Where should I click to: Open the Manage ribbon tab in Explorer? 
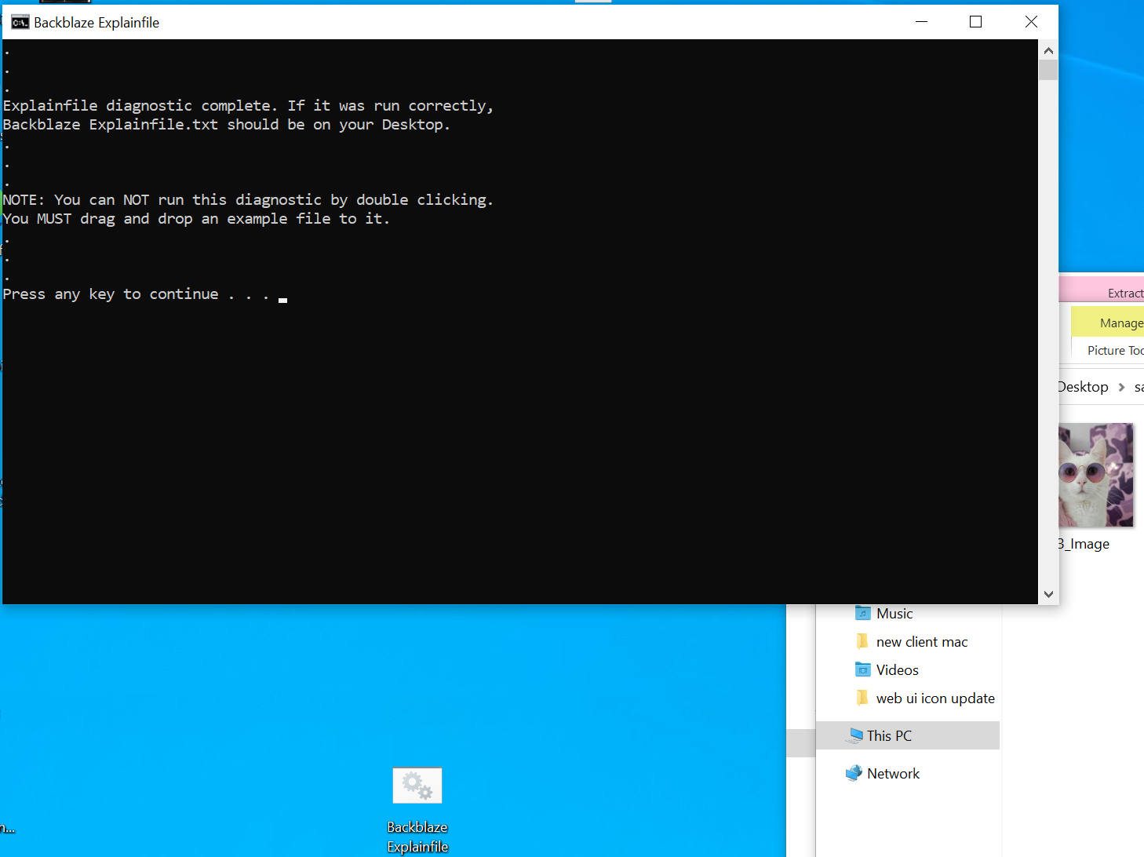point(1121,323)
